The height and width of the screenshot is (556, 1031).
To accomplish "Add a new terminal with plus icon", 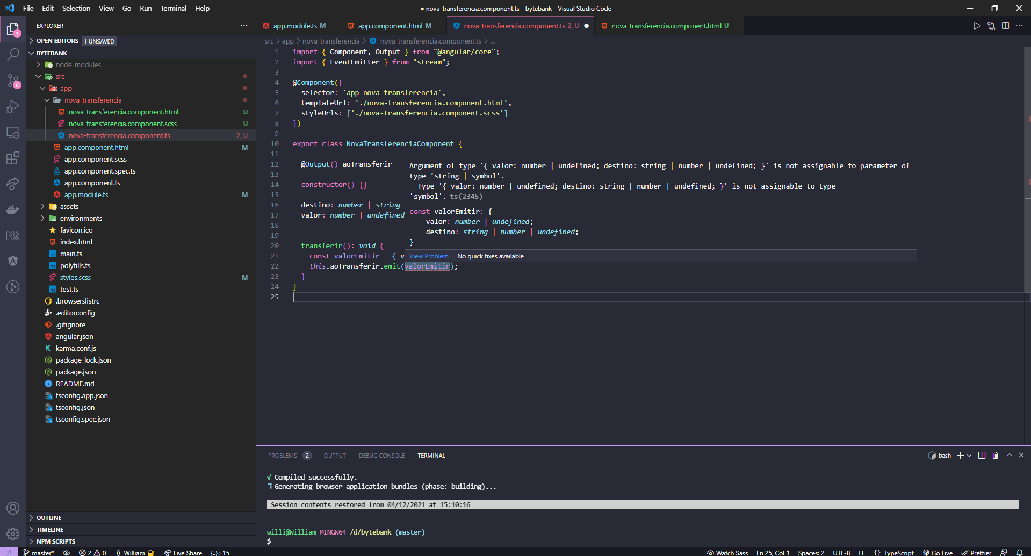I will pyautogui.click(x=960, y=456).
